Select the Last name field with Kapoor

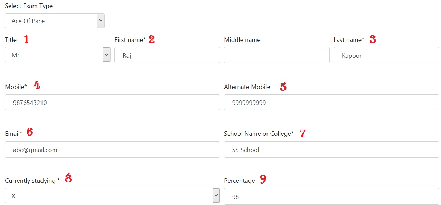pyautogui.click(x=386, y=55)
